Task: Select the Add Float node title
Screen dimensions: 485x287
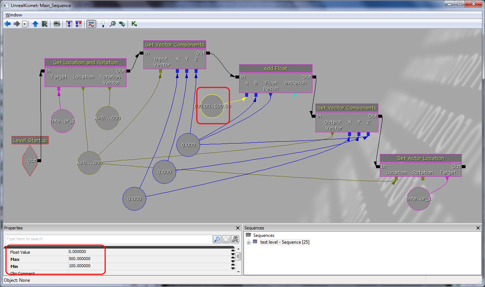Action: (x=276, y=68)
